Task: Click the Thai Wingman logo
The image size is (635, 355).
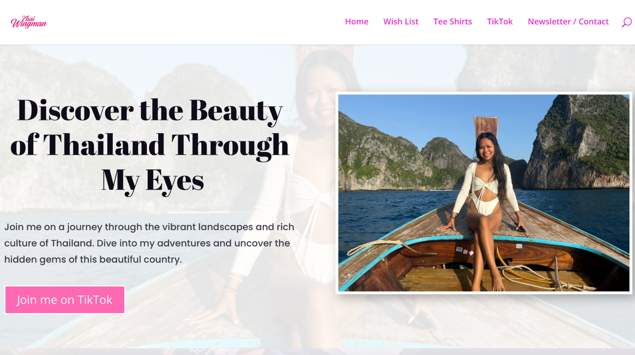Action: [29, 22]
